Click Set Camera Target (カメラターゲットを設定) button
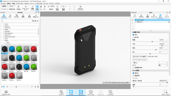Screen dimensions: 171x96 click(x=139, y=57)
